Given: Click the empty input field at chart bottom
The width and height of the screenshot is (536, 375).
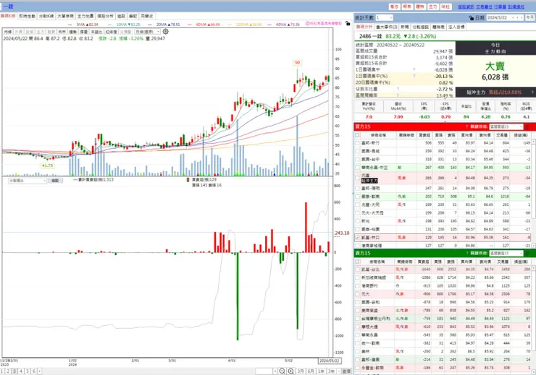Looking at the screenshot, I should point(264,371).
